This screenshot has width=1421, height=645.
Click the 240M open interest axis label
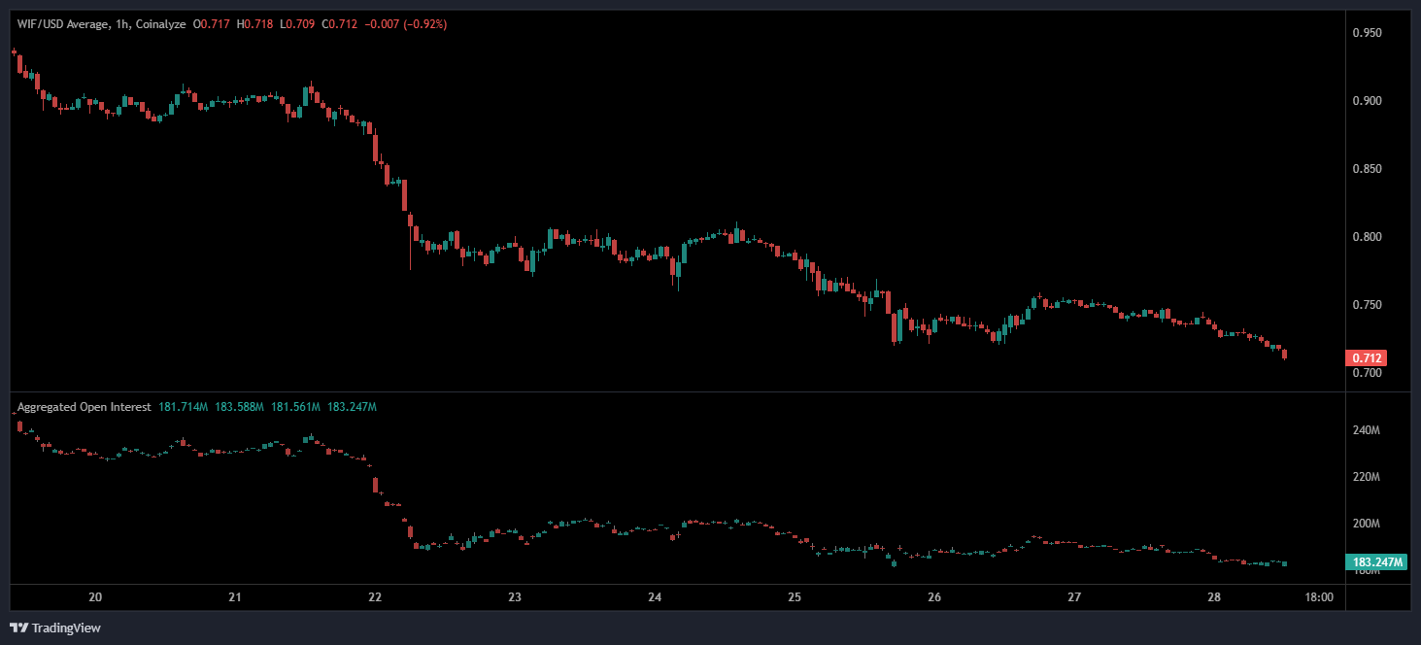(1366, 430)
